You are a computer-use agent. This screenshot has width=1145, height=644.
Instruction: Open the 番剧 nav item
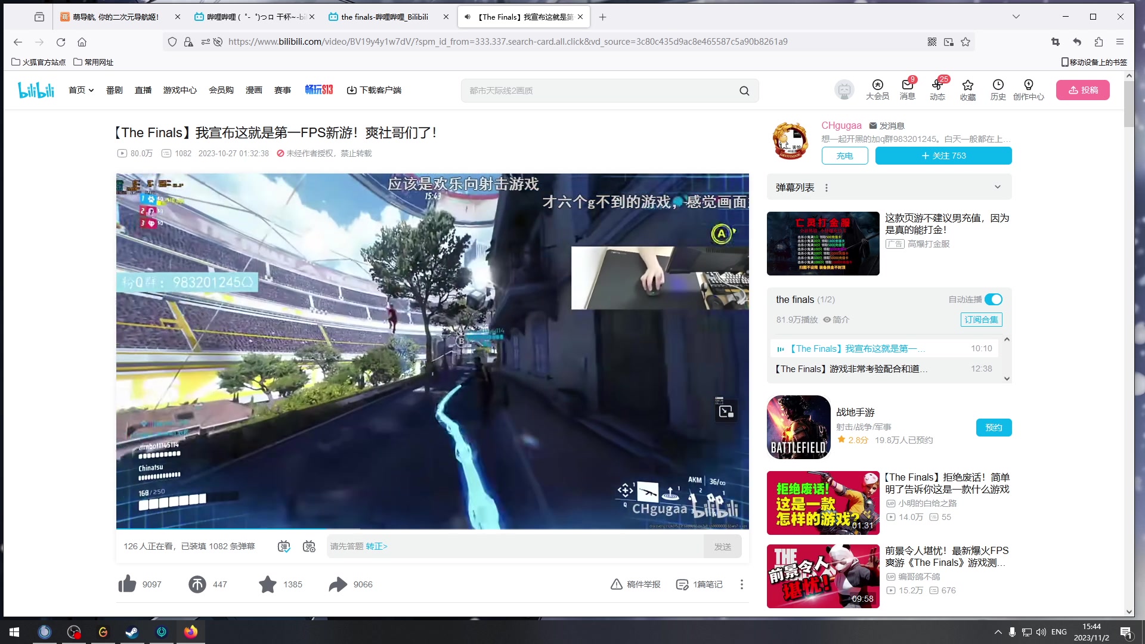point(114,90)
